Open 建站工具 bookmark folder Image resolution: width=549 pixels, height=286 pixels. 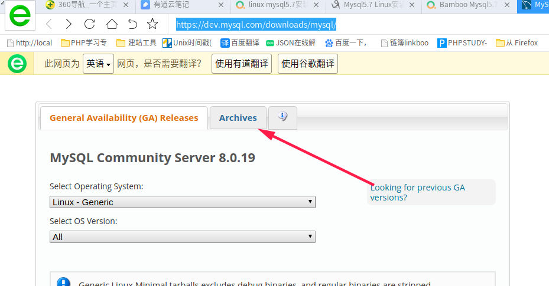pyautogui.click(x=137, y=43)
